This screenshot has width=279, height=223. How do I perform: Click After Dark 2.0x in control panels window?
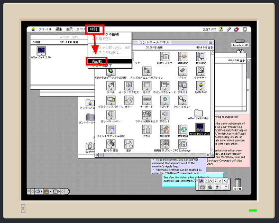coord(200,127)
